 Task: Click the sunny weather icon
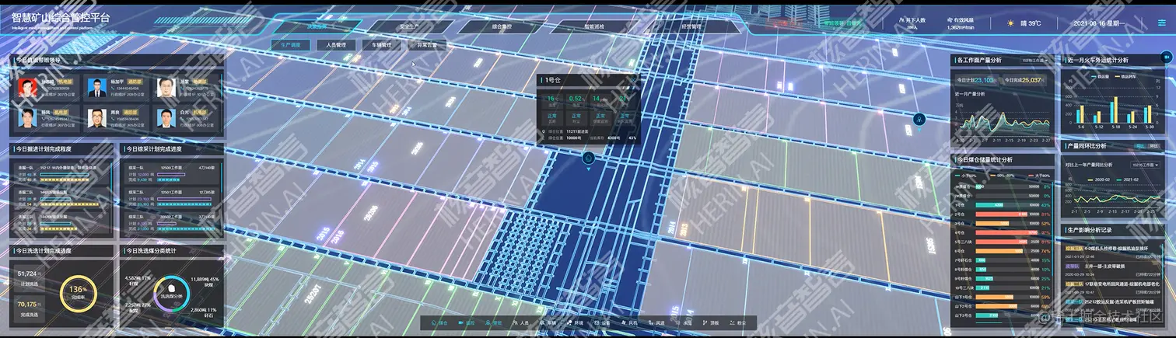pos(1012,23)
